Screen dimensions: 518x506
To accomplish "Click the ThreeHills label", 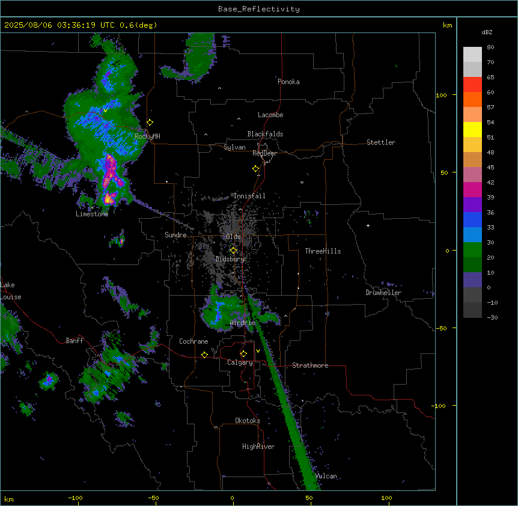I will [323, 251].
